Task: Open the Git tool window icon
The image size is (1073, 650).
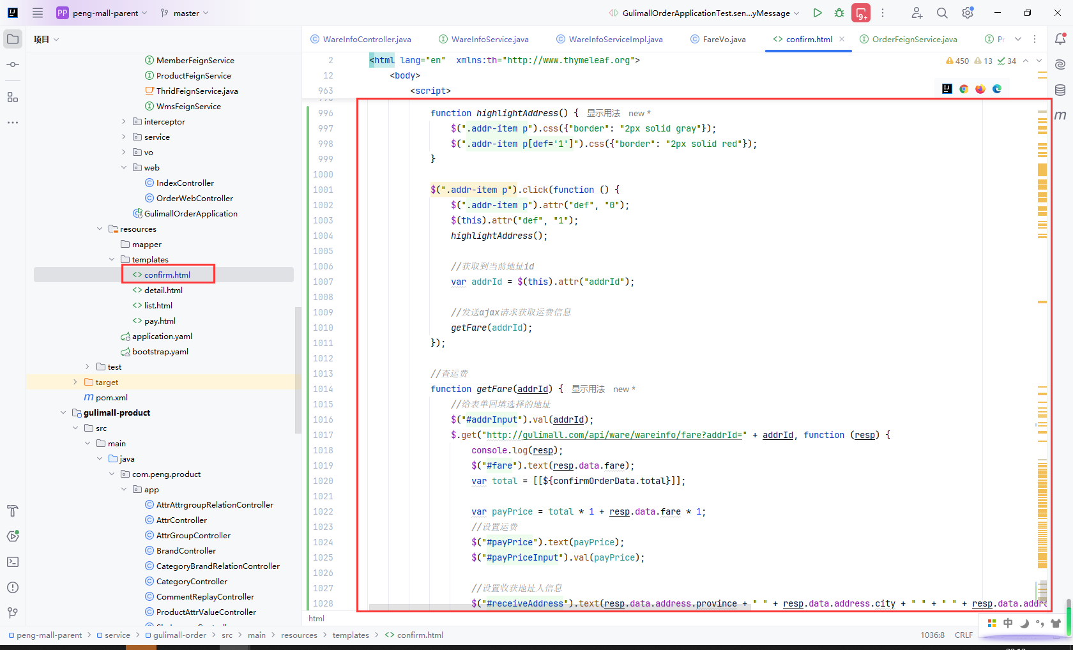Action: [x=13, y=613]
